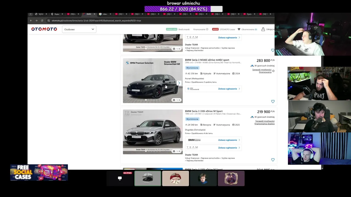Click the Benzyna fuel type label
The image size is (351, 197).
pyautogui.click(x=207, y=125)
